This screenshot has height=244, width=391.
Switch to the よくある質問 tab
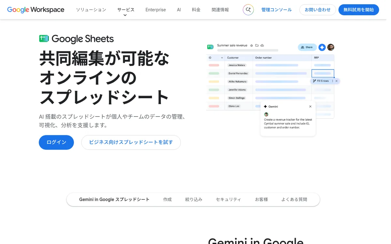294,199
